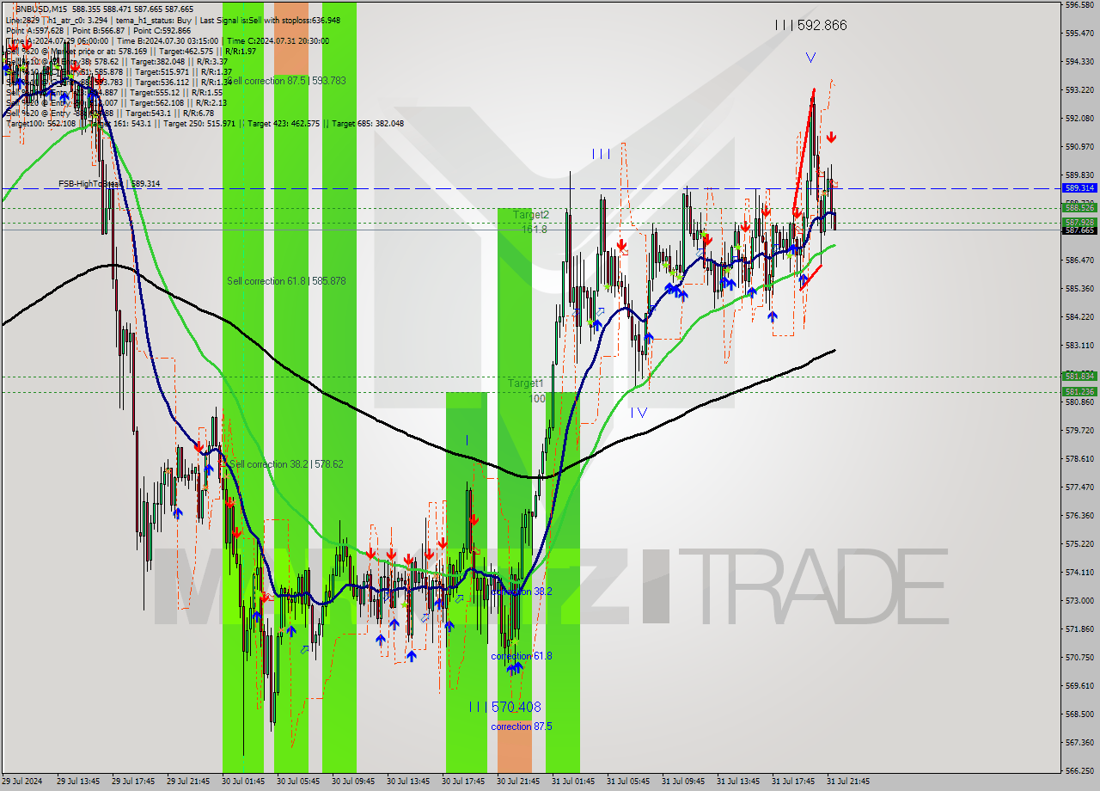The image size is (1100, 791).
Task: Click the red sell arrow below the V label
Action: [x=831, y=138]
